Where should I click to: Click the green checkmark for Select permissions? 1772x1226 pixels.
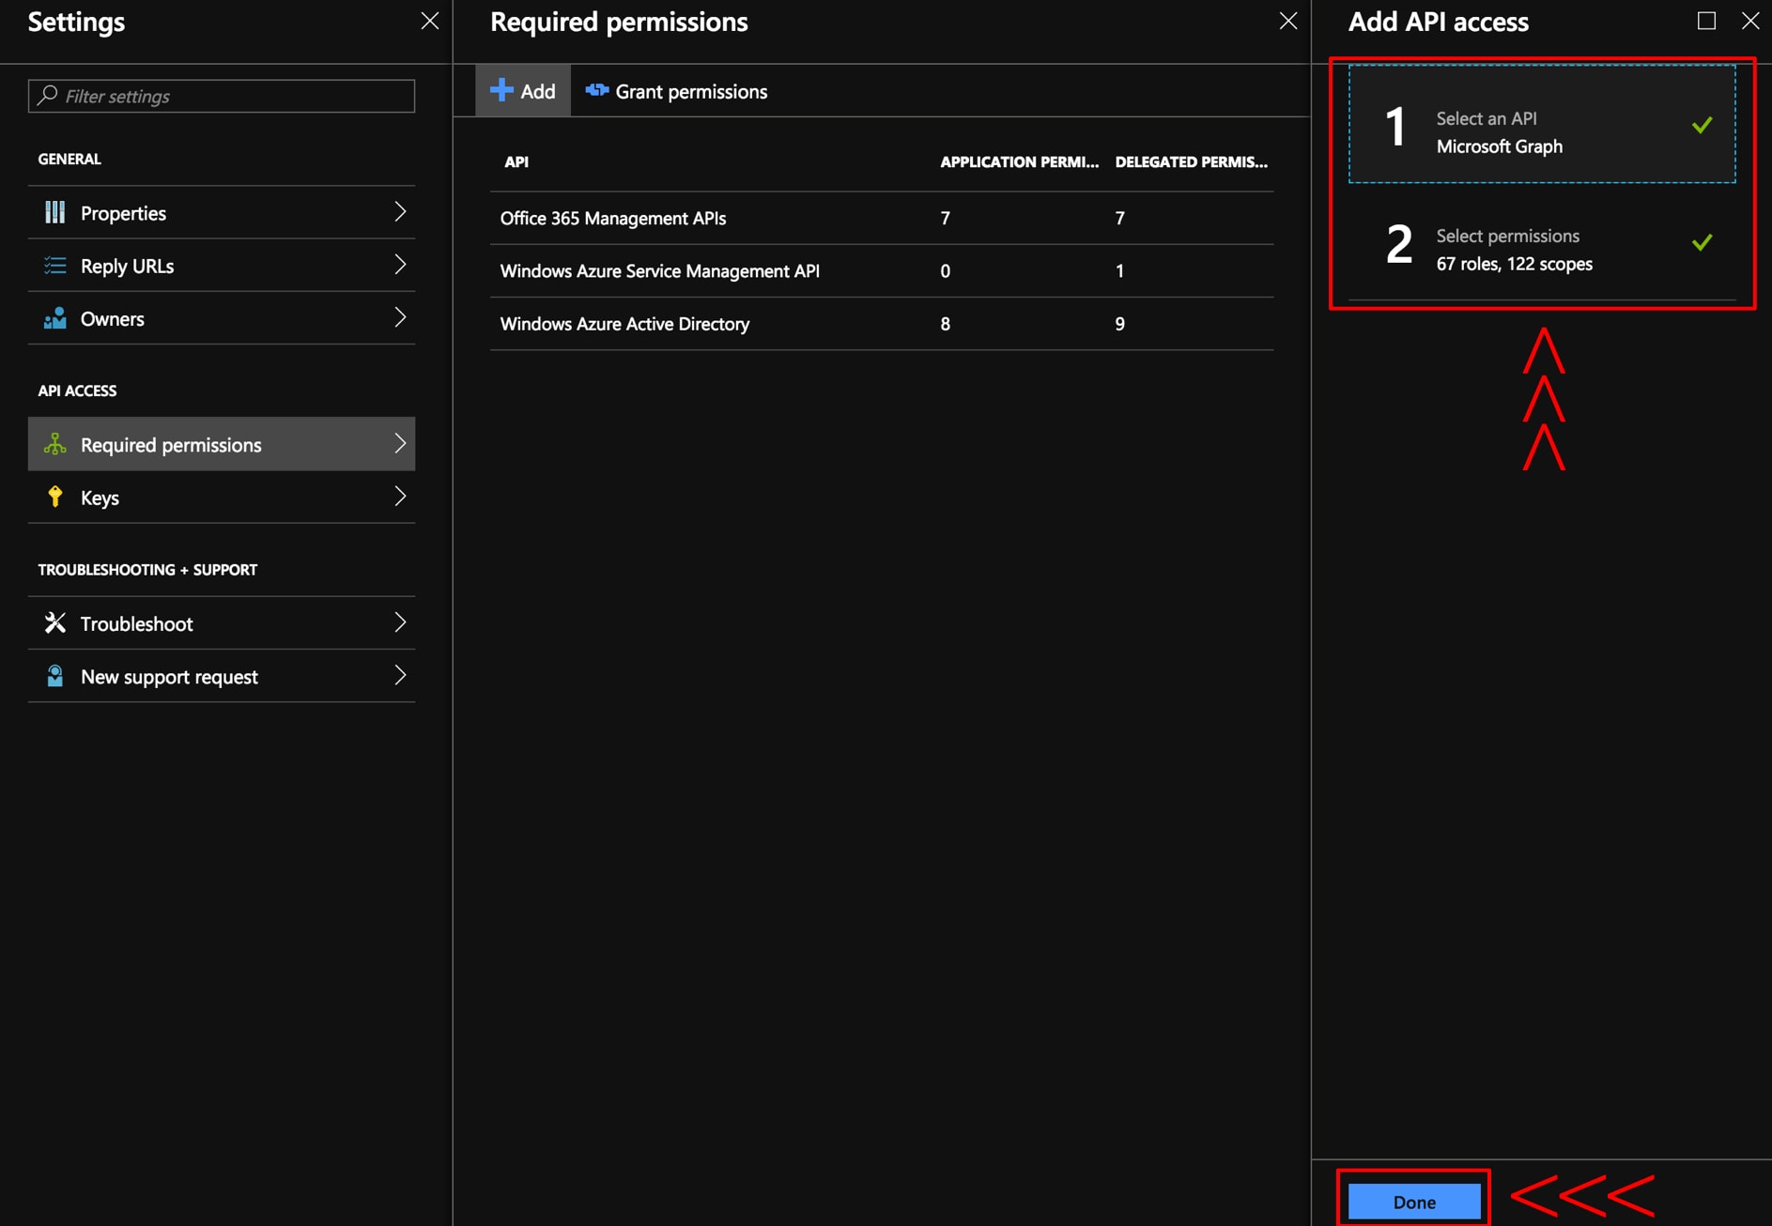coord(1702,242)
